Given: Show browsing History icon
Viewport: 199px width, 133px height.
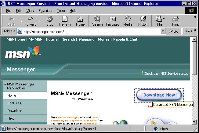Looking at the screenshot, I should point(143,19).
